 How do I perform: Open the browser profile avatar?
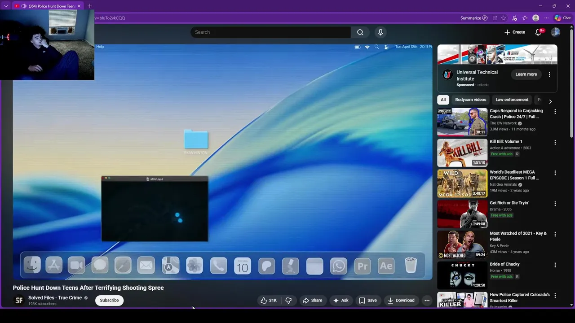point(535,18)
